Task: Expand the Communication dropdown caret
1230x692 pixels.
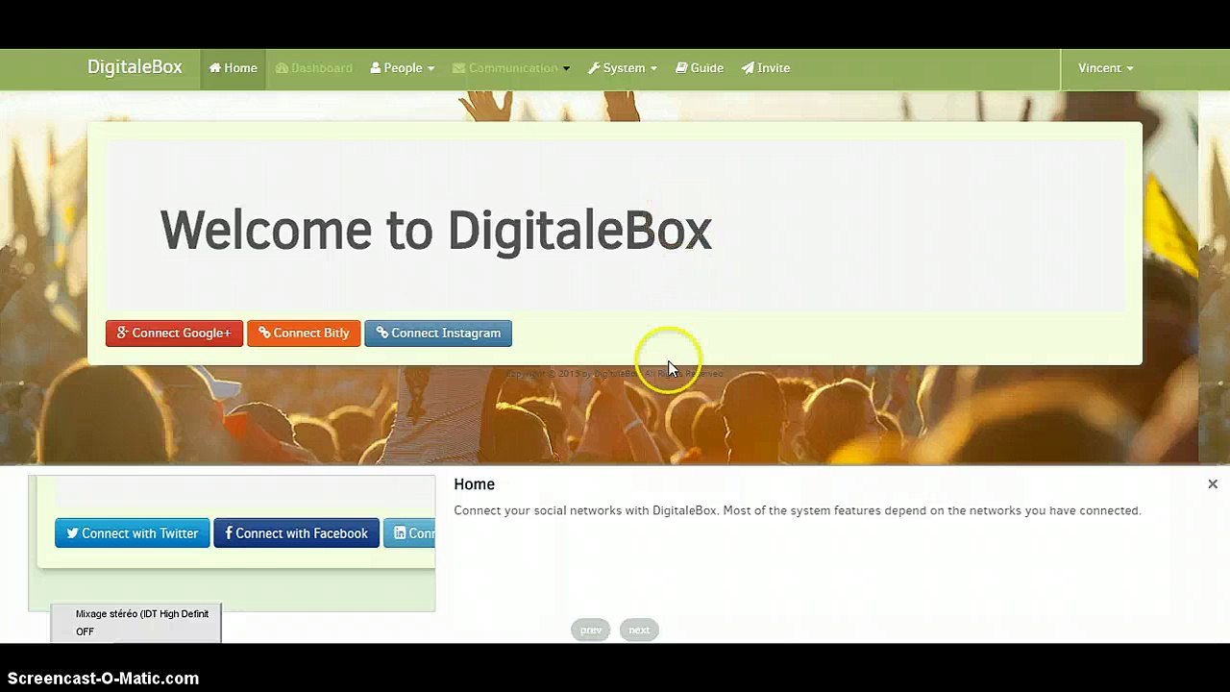Action: pos(566,69)
